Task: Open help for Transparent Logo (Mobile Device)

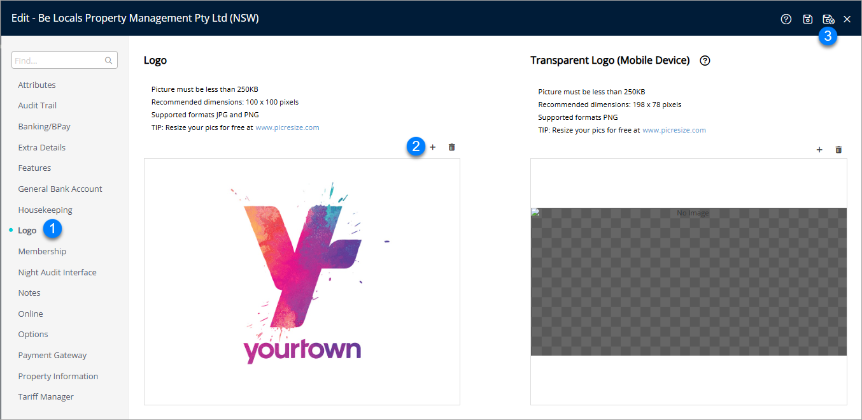Action: click(705, 61)
